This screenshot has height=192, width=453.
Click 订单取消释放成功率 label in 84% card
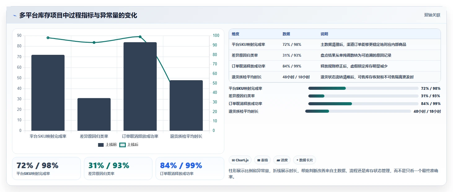click(x=177, y=174)
